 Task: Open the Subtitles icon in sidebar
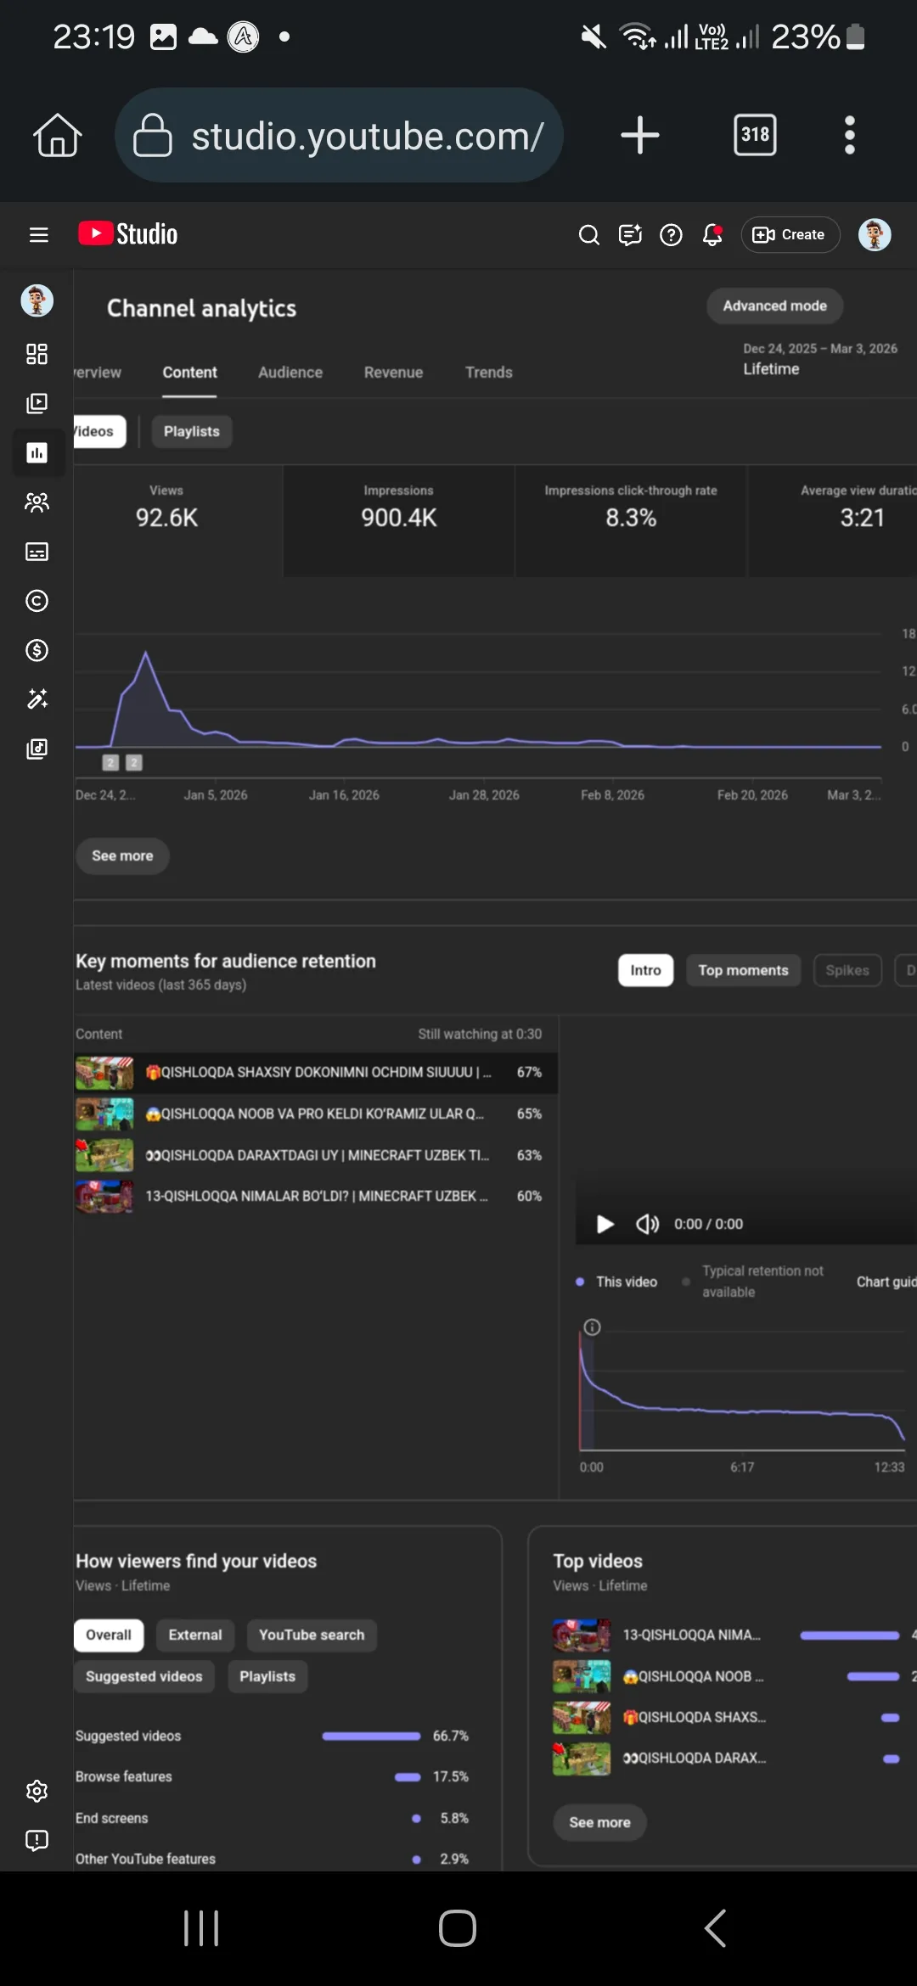37,552
